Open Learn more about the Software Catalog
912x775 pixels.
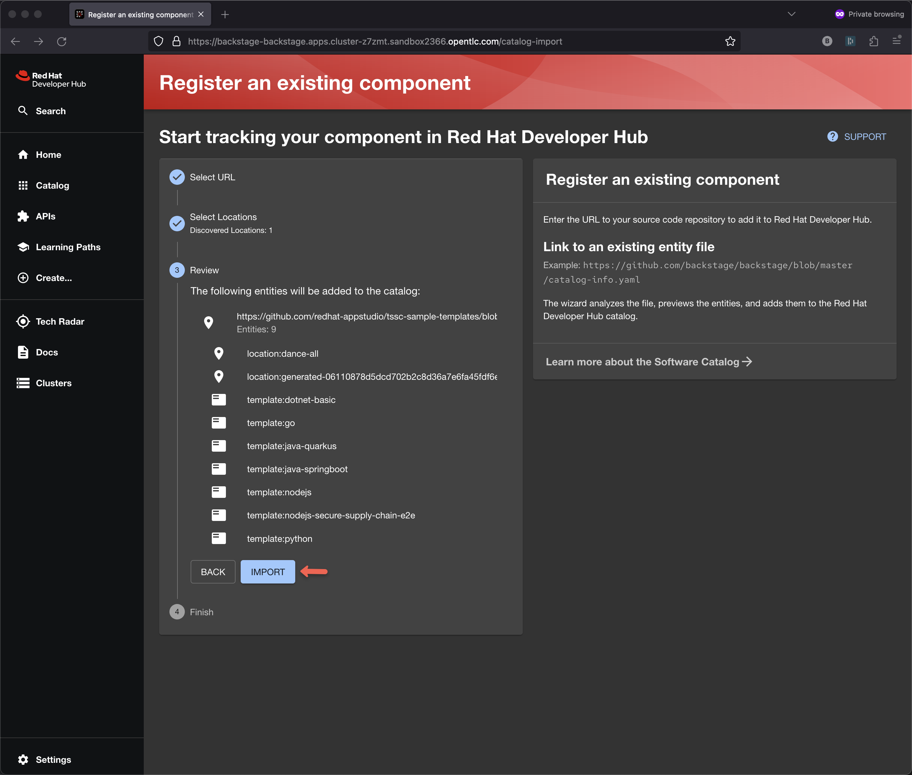[649, 362]
